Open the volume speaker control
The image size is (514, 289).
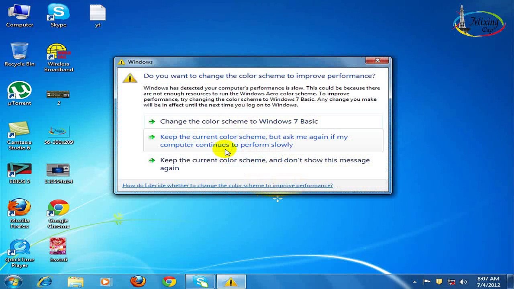[463, 282]
